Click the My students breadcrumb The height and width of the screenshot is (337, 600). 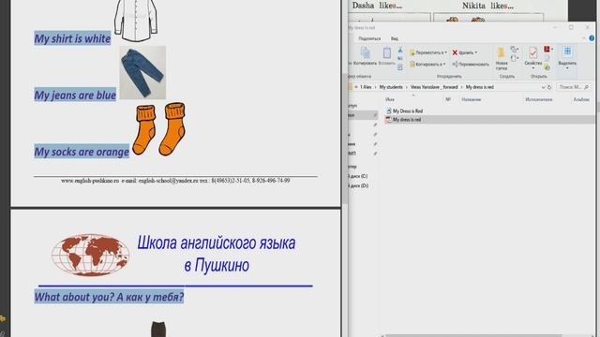pyautogui.click(x=391, y=87)
